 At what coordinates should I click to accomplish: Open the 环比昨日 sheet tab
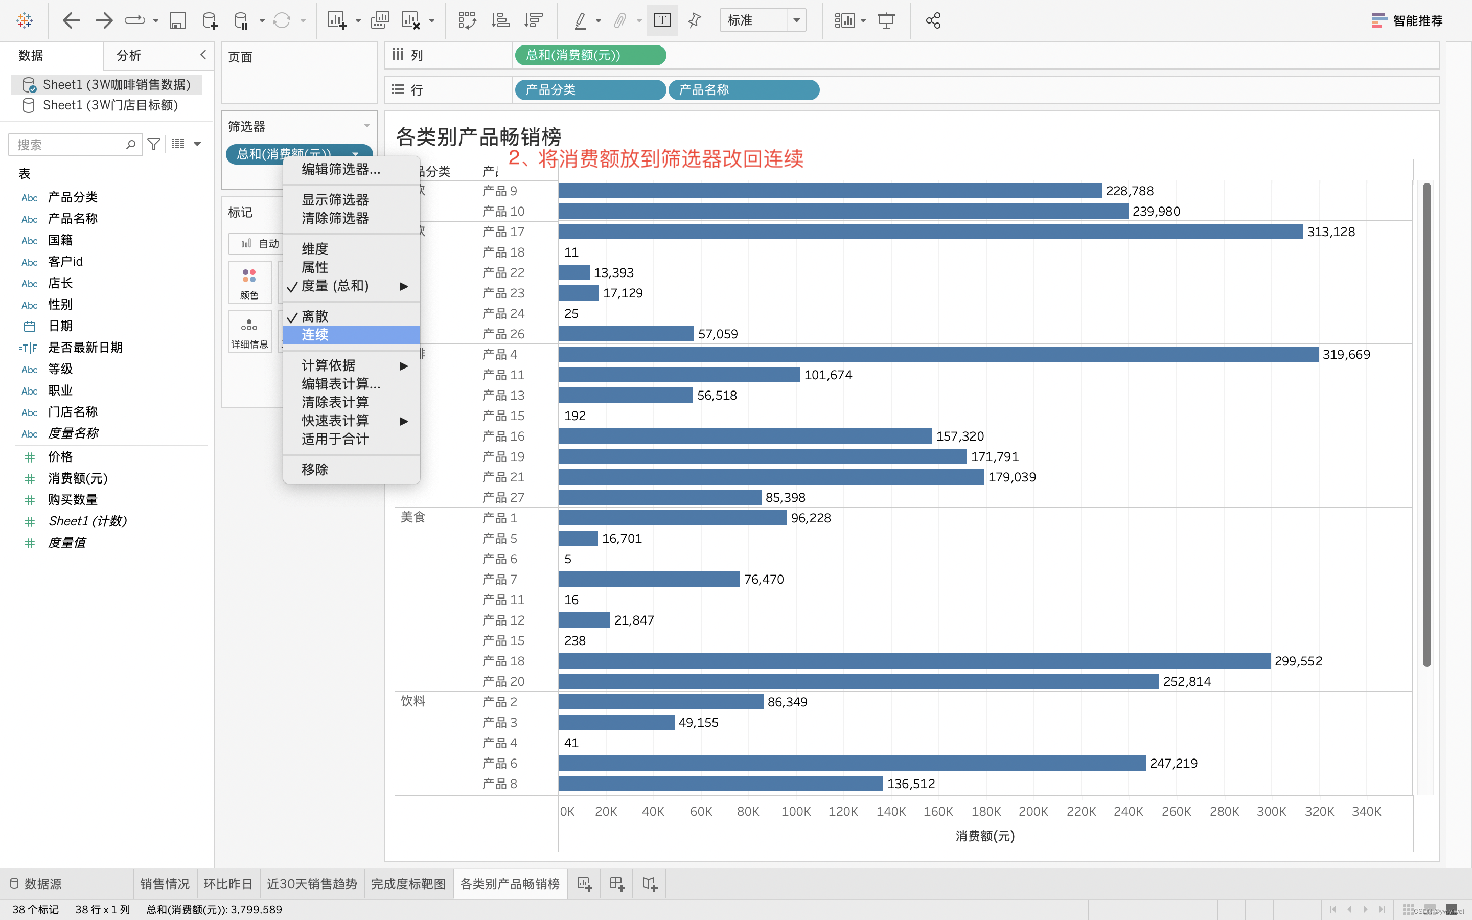pyautogui.click(x=228, y=884)
